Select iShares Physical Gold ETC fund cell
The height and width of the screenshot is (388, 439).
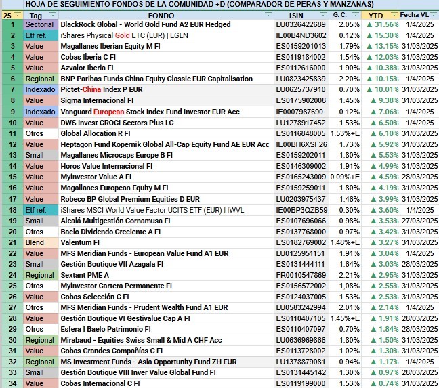[x=166, y=35]
